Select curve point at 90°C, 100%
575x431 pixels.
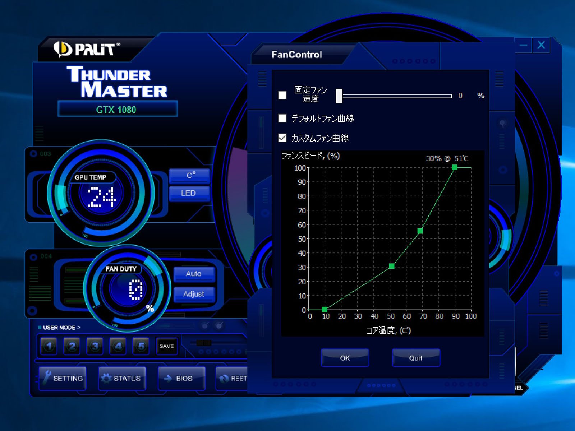pyautogui.click(x=455, y=167)
